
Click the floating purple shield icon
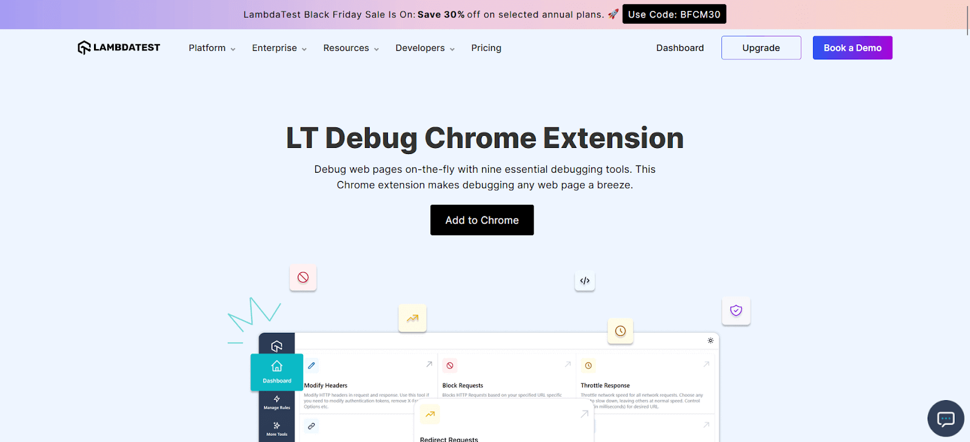coord(736,310)
